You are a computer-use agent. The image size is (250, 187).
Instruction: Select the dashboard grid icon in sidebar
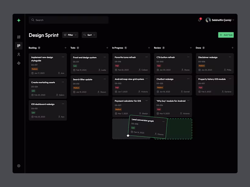pyautogui.click(x=19, y=36)
